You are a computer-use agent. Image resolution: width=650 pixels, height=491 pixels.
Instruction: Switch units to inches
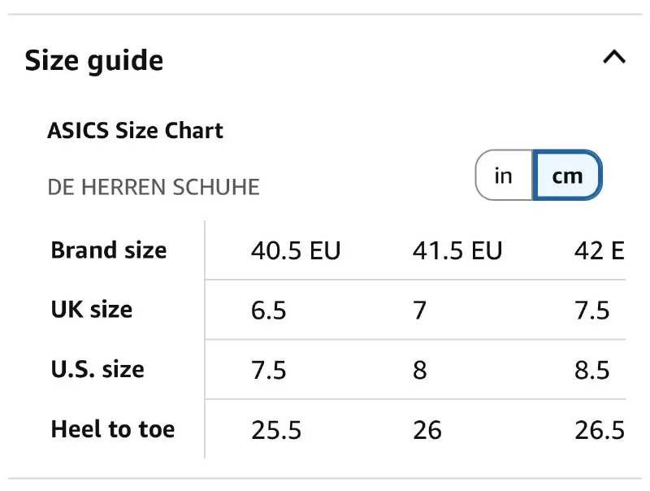(x=504, y=175)
